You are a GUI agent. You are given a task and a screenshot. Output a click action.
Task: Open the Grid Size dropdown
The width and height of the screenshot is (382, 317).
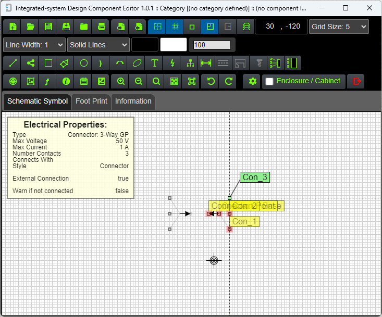[x=339, y=27]
